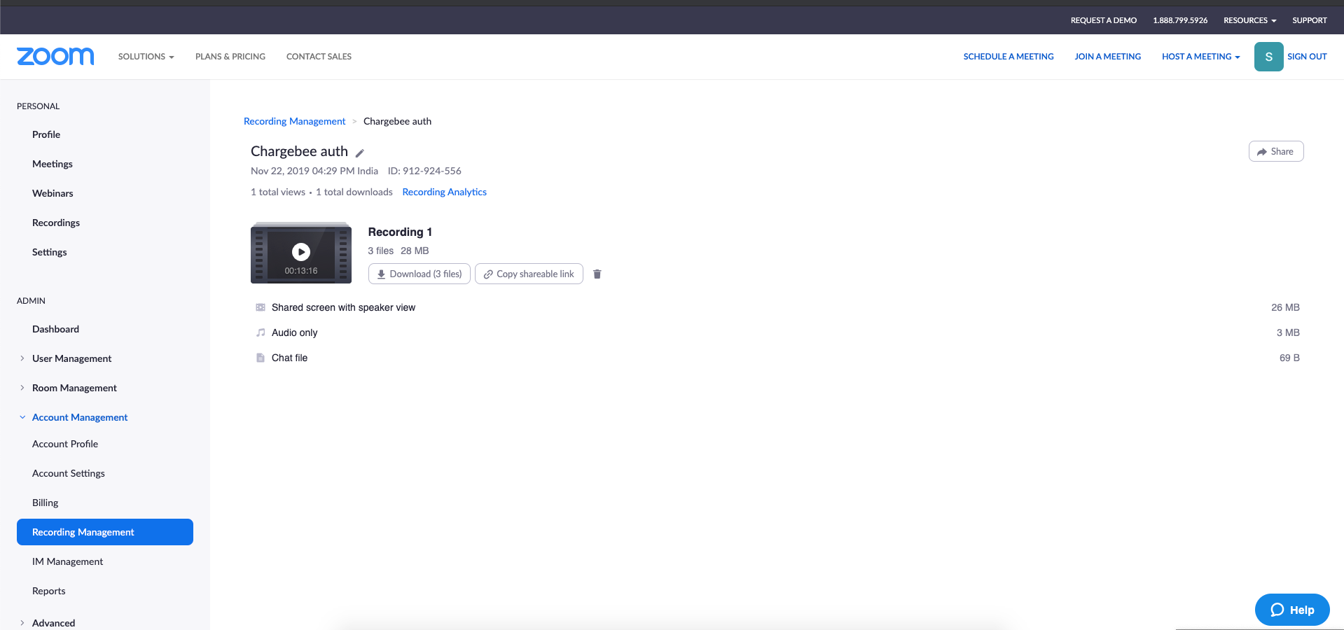This screenshot has width=1344, height=630.
Task: Expand the User Management section
Action: click(22, 358)
